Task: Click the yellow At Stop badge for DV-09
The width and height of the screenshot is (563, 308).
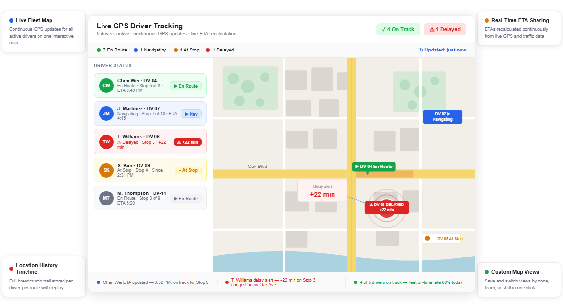Action: click(188, 170)
